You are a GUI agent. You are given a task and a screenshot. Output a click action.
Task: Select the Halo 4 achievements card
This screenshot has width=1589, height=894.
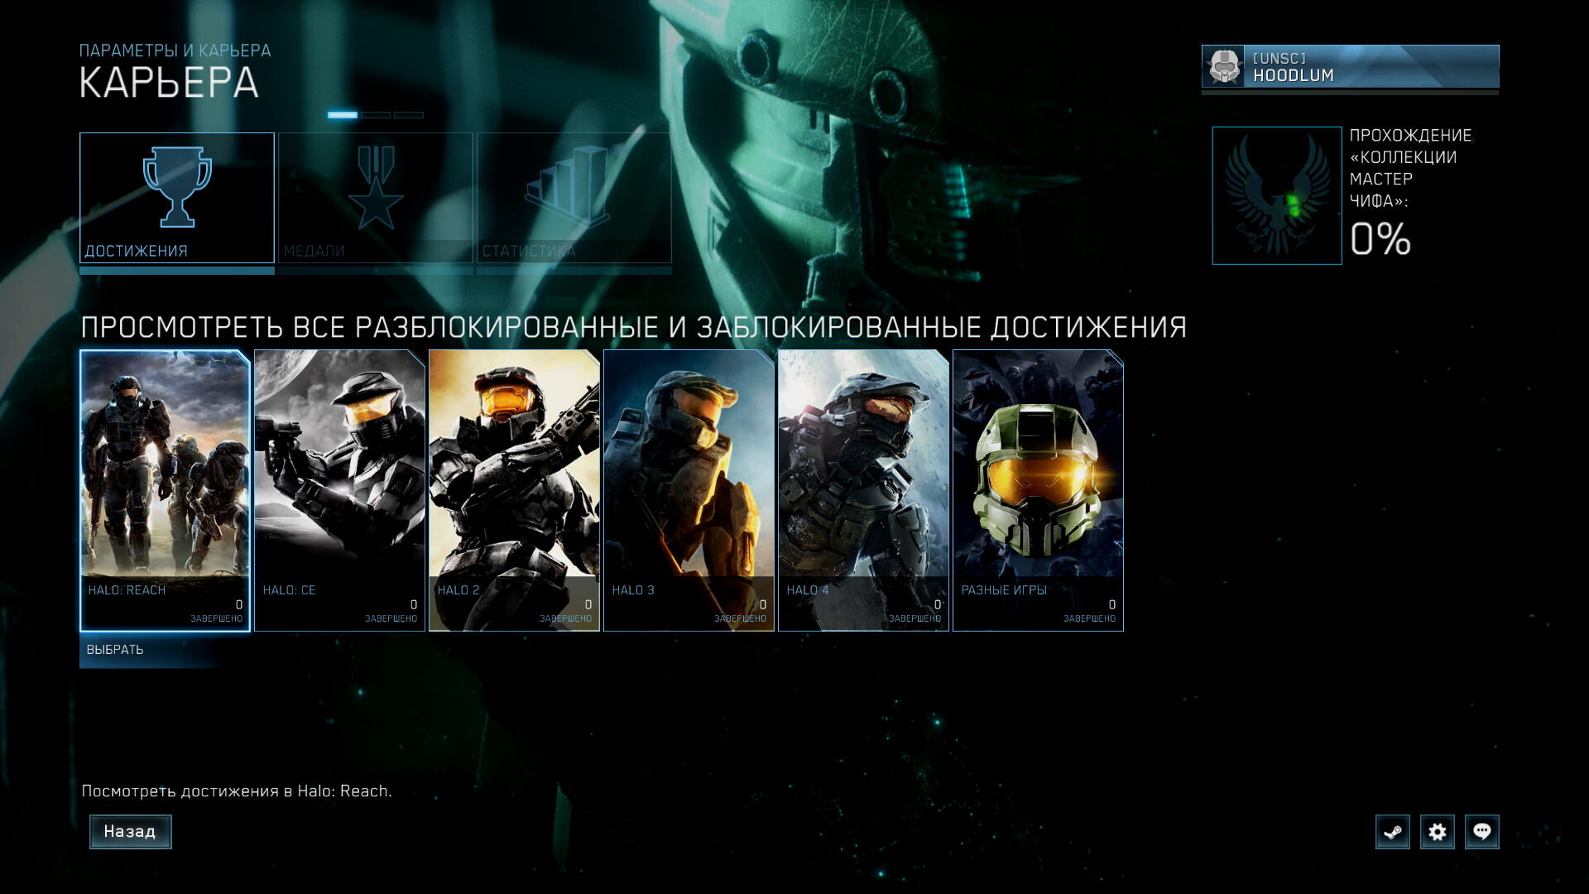(x=863, y=490)
